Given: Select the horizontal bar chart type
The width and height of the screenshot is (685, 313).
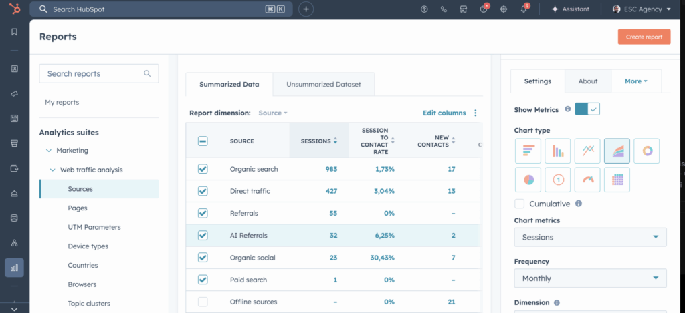Looking at the screenshot, I should [x=528, y=151].
